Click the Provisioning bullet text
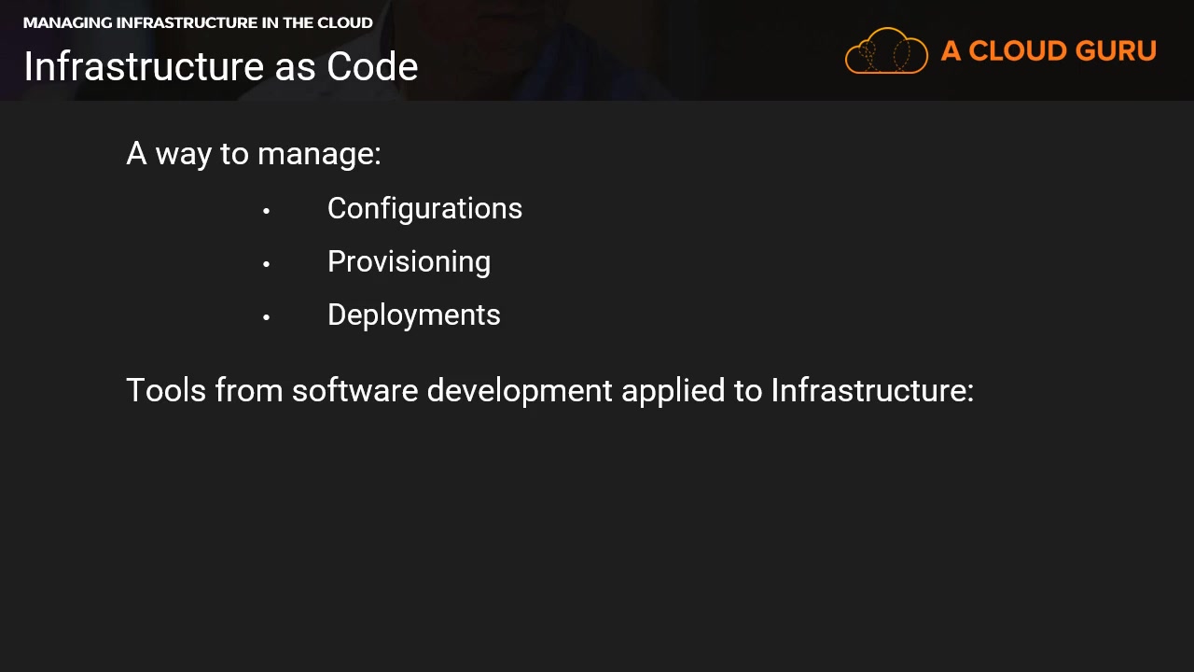1194x672 pixels. coord(409,261)
